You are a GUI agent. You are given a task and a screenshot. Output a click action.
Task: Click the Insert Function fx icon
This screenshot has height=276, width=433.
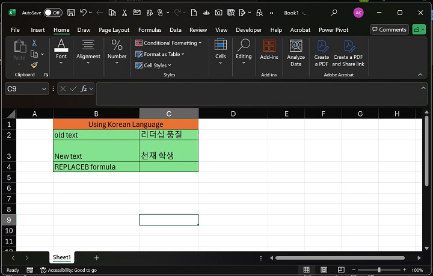coord(85,88)
